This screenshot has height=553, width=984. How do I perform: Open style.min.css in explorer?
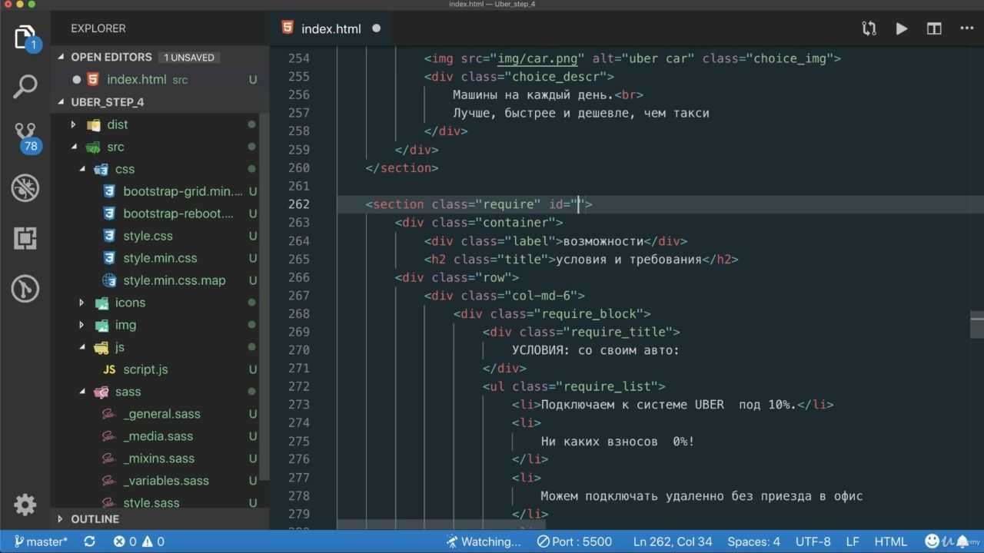tap(160, 258)
